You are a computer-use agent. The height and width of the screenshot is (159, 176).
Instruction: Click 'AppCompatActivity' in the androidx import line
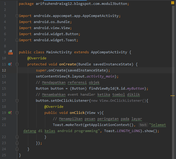click(x=100, y=16)
